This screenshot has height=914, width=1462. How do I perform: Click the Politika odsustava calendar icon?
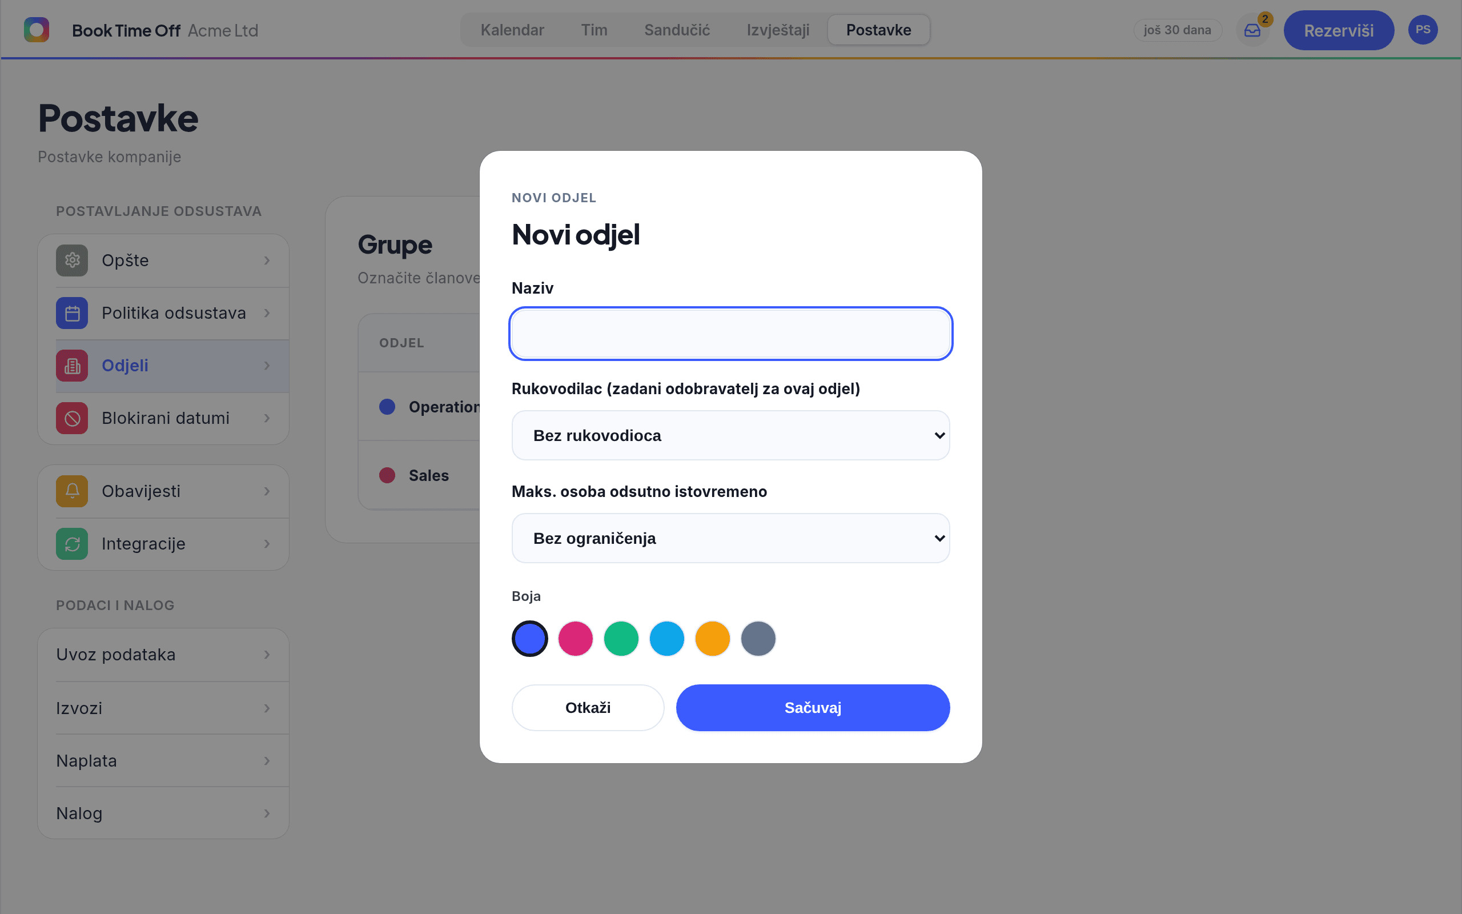72,313
